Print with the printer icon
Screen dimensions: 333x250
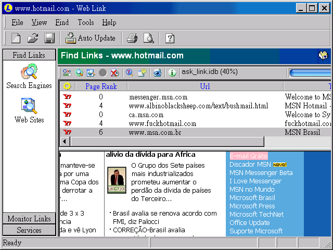coord(132,38)
